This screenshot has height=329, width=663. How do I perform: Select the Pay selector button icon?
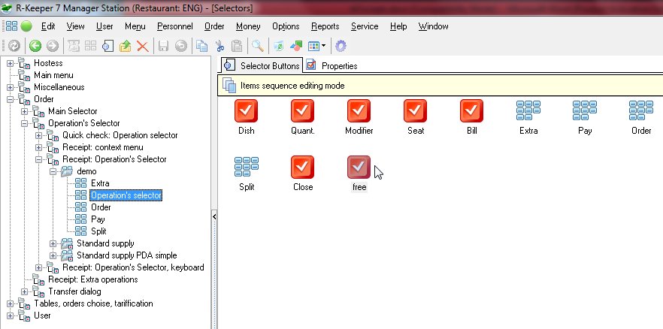[x=585, y=110]
